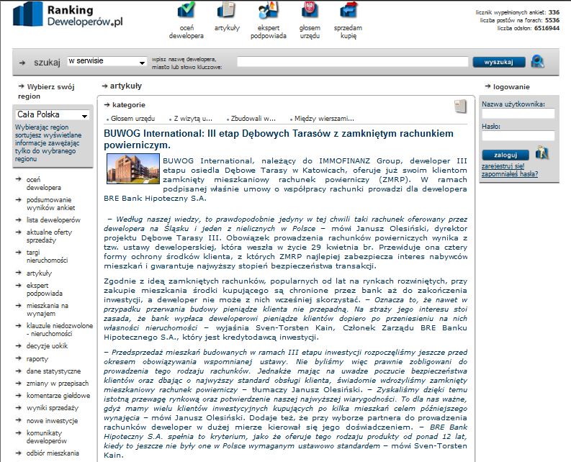Open the 'głosem urzędu' emblem icon
Viewport: 571px width, 462px height.
coord(310,10)
